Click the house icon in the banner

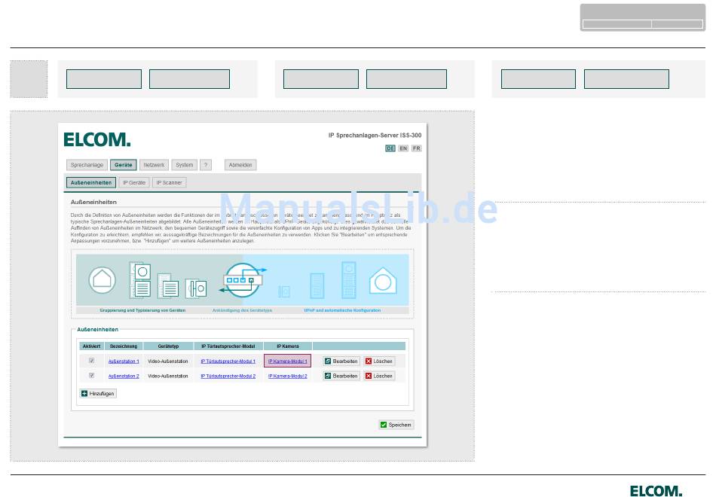coord(103,280)
